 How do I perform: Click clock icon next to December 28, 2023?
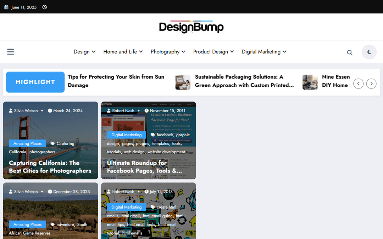coord(50,192)
